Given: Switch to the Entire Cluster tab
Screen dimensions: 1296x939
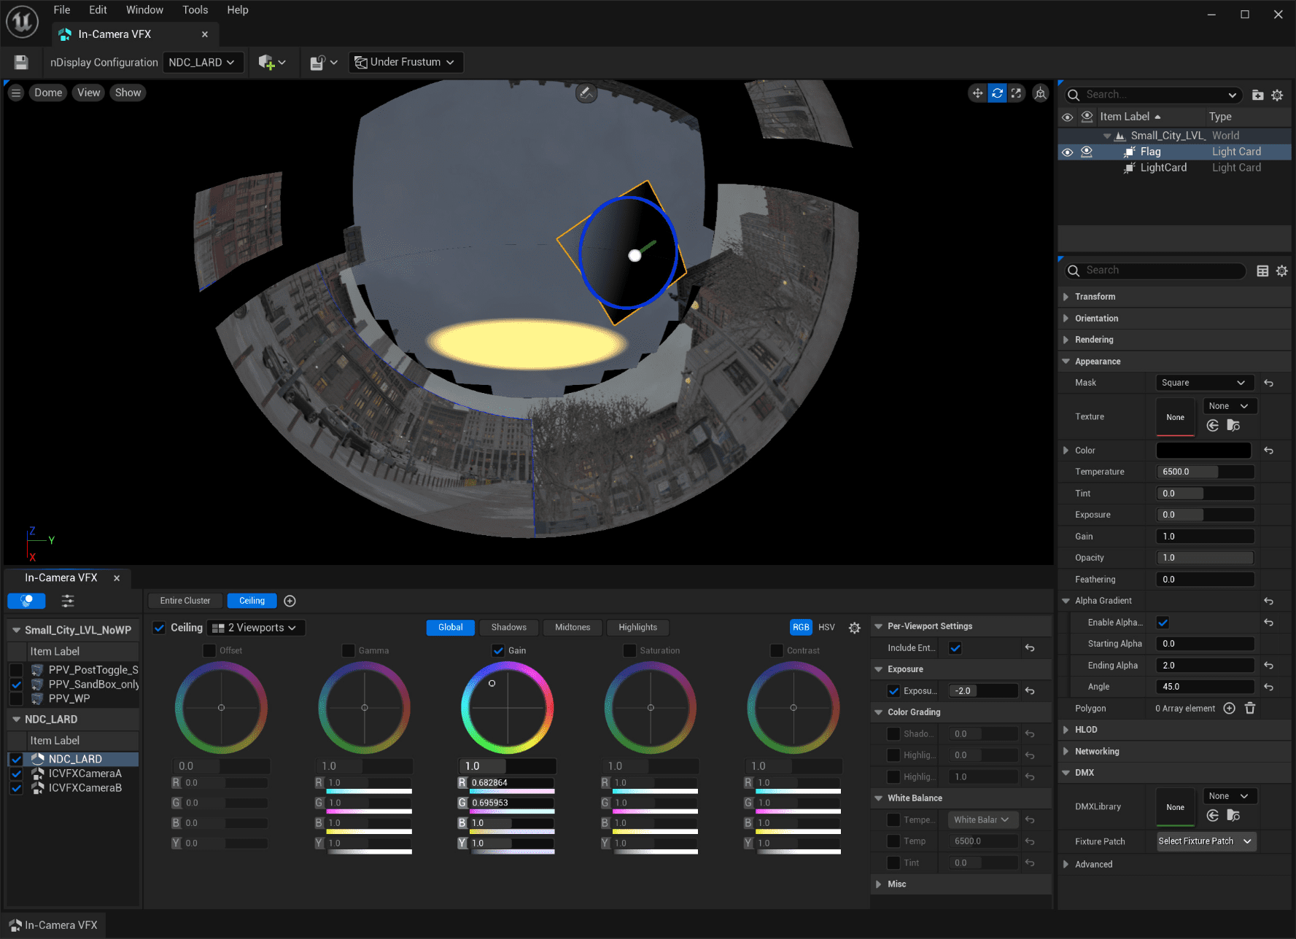Looking at the screenshot, I should click(185, 600).
